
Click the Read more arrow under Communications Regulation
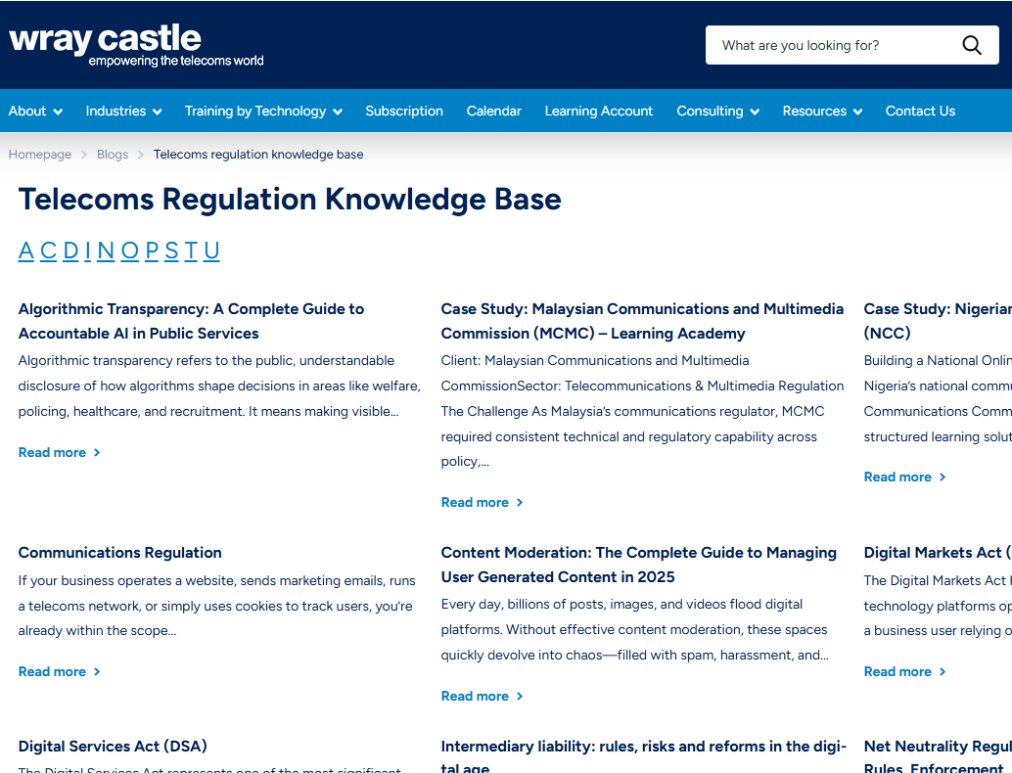tap(96, 671)
